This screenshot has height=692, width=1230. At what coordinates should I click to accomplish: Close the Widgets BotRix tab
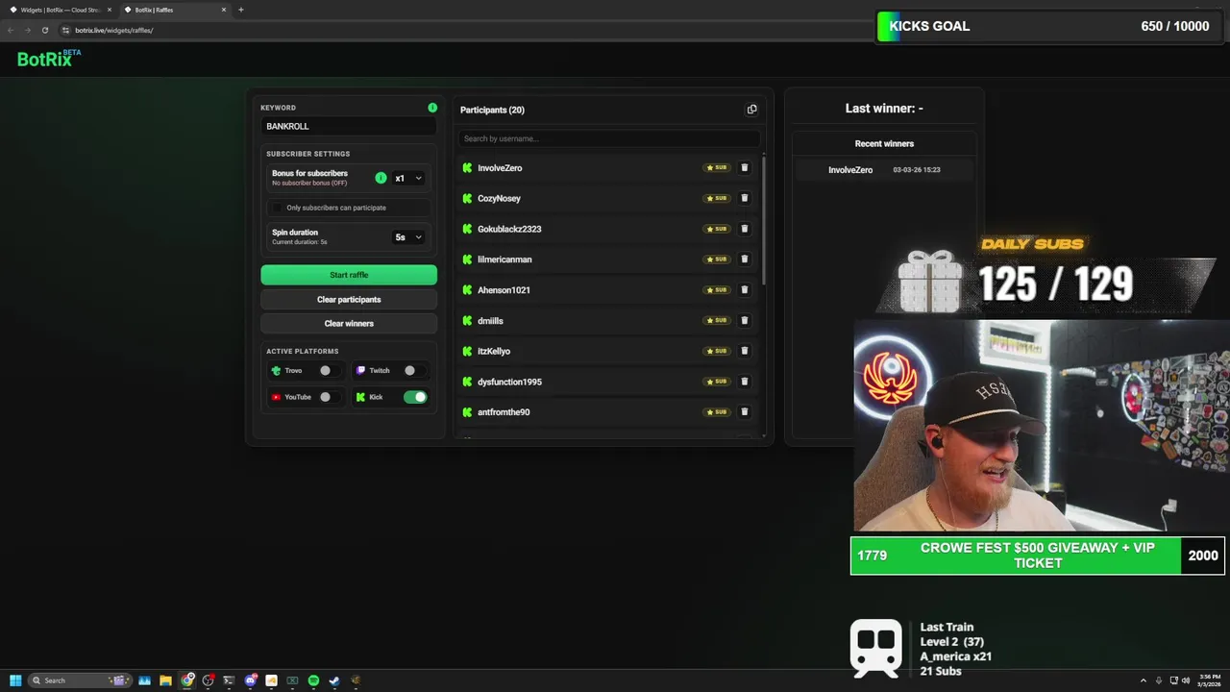pyautogui.click(x=110, y=10)
